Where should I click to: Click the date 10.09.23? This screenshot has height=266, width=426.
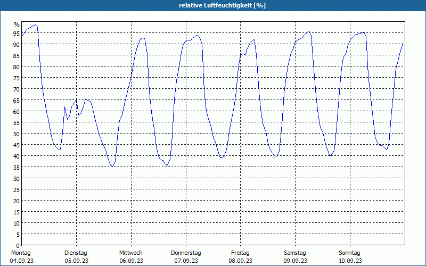tap(350, 261)
